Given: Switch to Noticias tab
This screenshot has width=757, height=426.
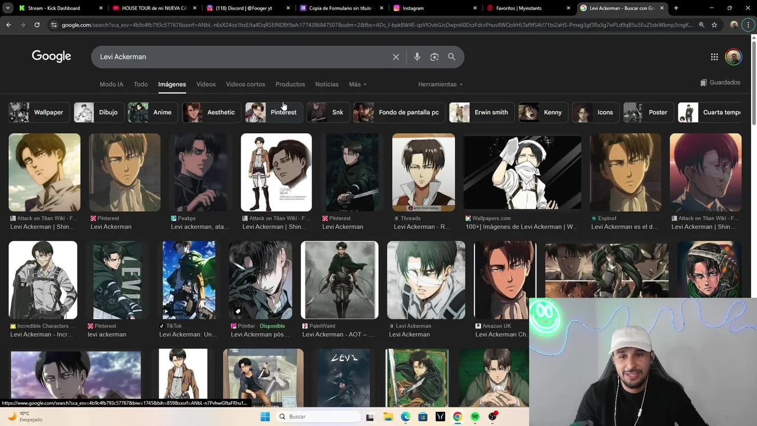Looking at the screenshot, I should pyautogui.click(x=327, y=84).
